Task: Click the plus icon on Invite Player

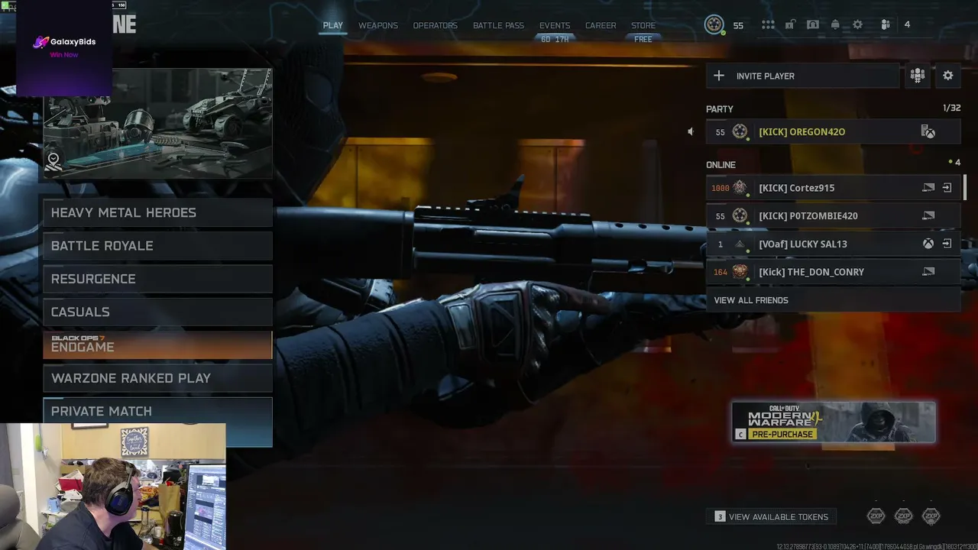Action: 719,76
